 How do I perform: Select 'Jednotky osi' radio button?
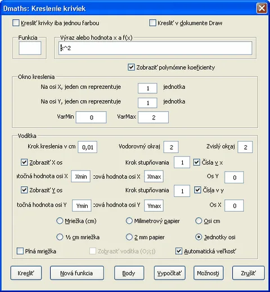199,237
